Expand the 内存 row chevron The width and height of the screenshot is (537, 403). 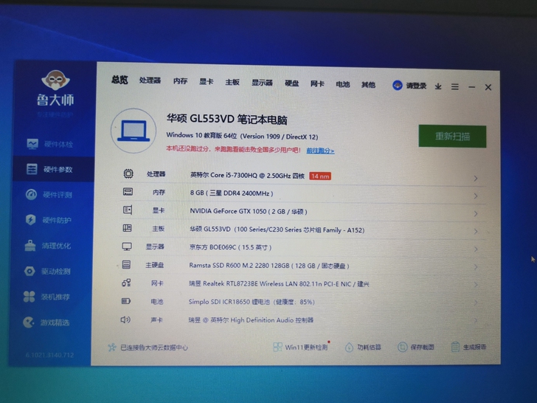point(476,196)
